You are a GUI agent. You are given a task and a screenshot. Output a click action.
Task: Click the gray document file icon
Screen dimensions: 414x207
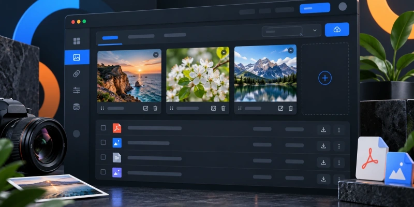point(117,158)
